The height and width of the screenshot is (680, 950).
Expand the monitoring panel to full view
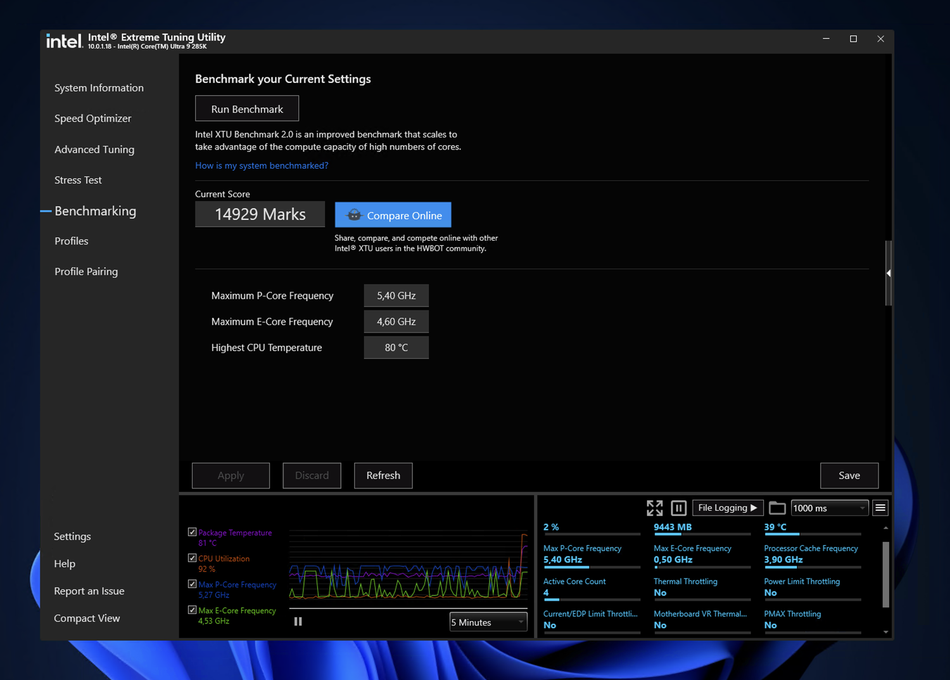654,508
